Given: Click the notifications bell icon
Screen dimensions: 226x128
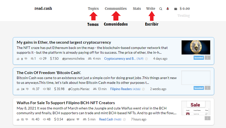Looking at the screenshot, I should point(168,9).
